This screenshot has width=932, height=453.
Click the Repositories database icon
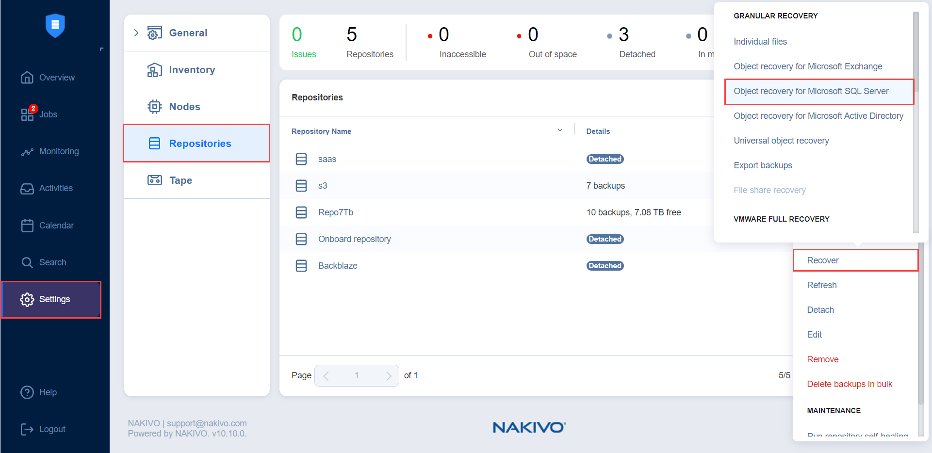tap(154, 144)
